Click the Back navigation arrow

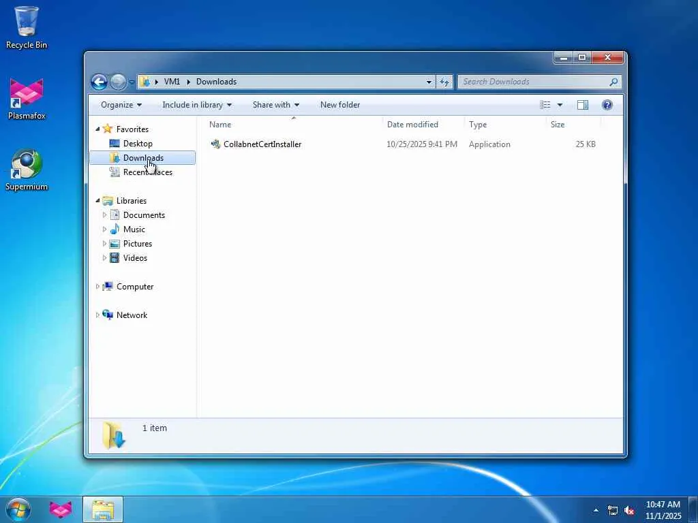tap(99, 82)
